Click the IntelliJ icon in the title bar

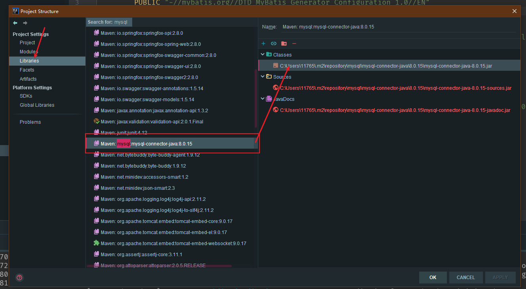tap(15, 11)
